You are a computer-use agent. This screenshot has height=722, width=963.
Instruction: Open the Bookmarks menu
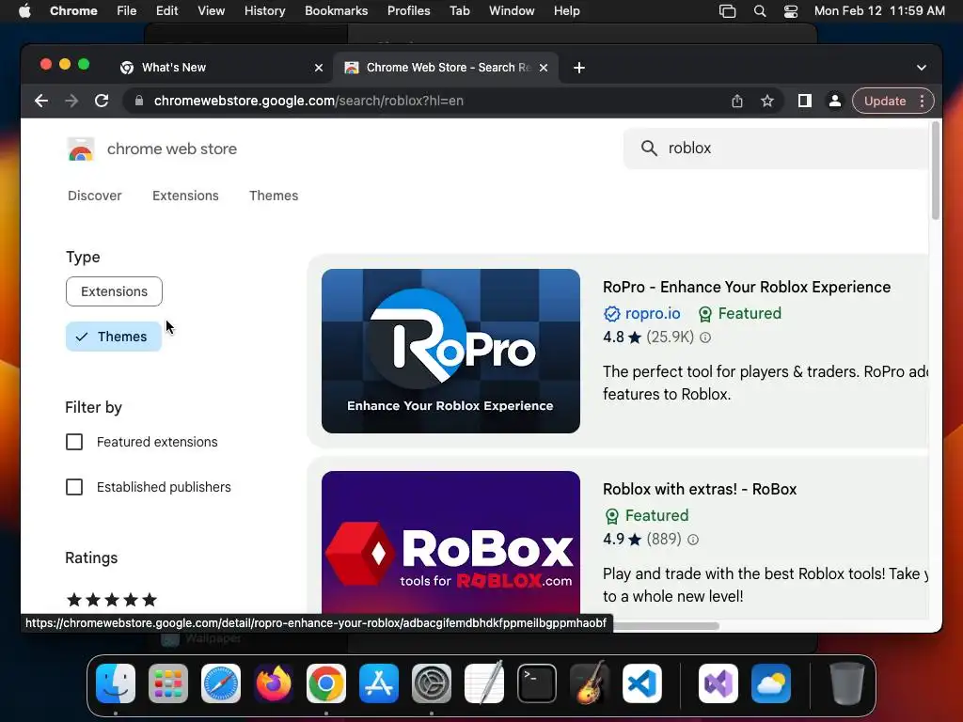[x=336, y=11]
